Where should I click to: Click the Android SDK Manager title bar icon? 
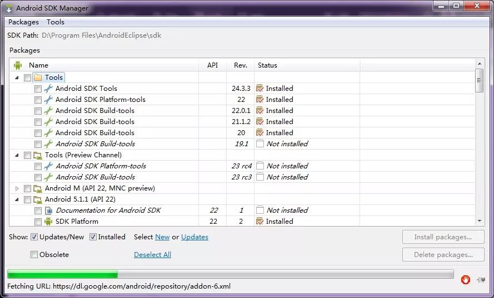pos(9,8)
